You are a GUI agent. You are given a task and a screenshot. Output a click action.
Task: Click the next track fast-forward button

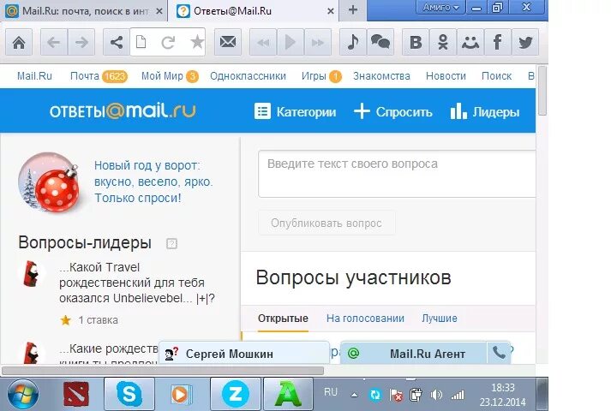pos(318,42)
